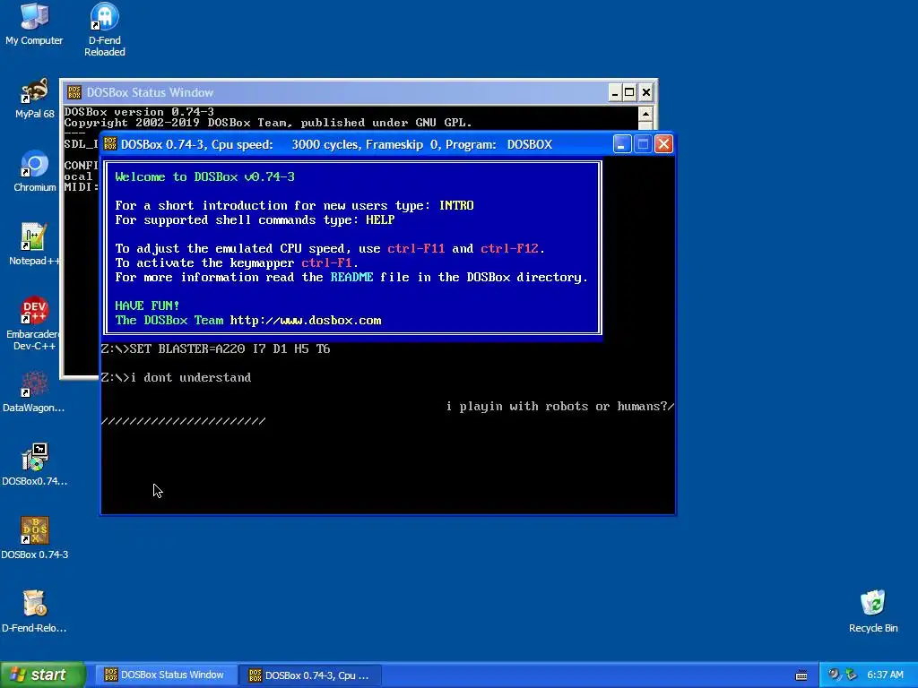Click the first system tray icon
The image size is (918, 688).
(x=835, y=675)
